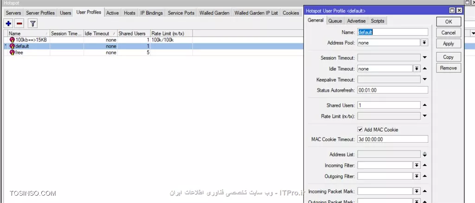Copy the default user profile
This screenshot has width=475, height=203.
tap(449, 57)
